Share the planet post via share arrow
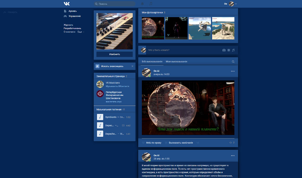Image resolution: width=302 pixels, height=178 pixels. click(198, 142)
